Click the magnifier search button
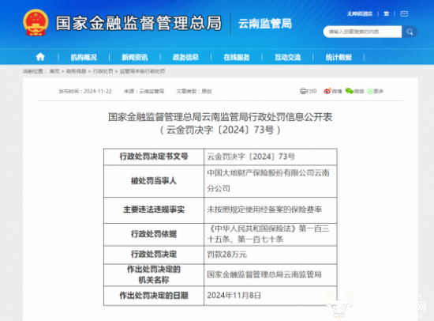434x321 pixels. coord(410,32)
